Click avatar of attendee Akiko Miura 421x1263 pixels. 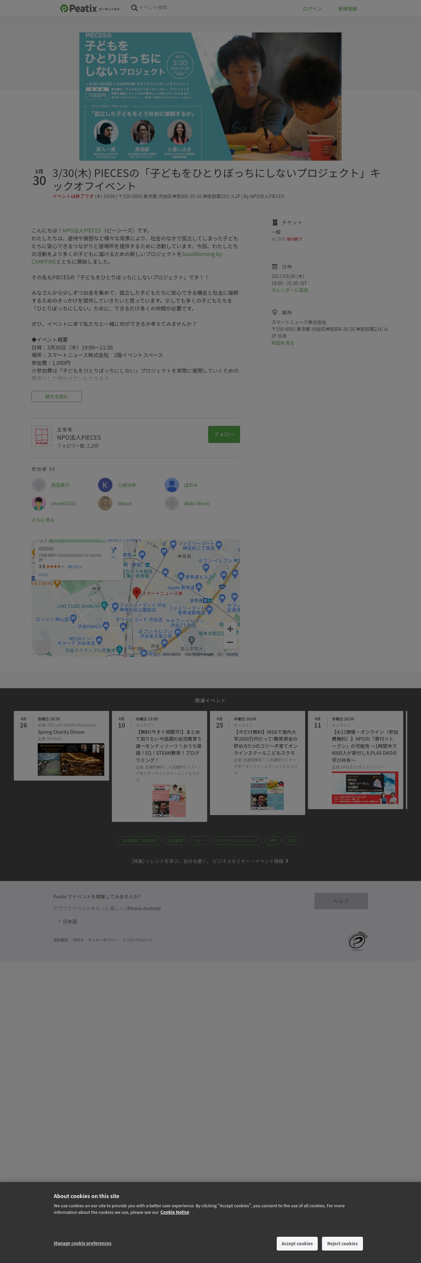click(171, 504)
